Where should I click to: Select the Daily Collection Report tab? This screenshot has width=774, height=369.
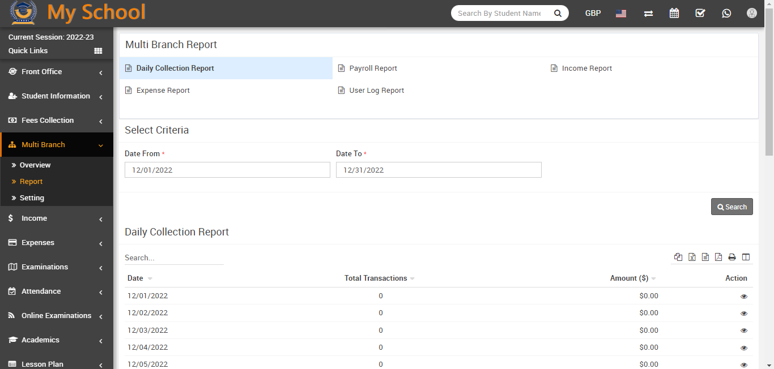[x=226, y=68]
